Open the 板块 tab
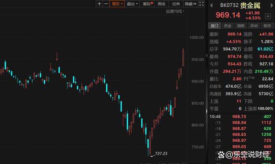 point(267,26)
